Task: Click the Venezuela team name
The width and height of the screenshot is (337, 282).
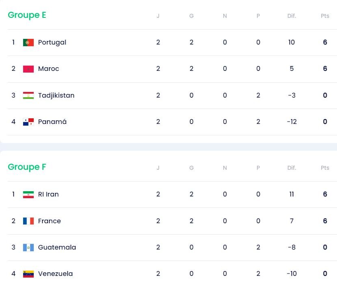Action: (x=56, y=274)
